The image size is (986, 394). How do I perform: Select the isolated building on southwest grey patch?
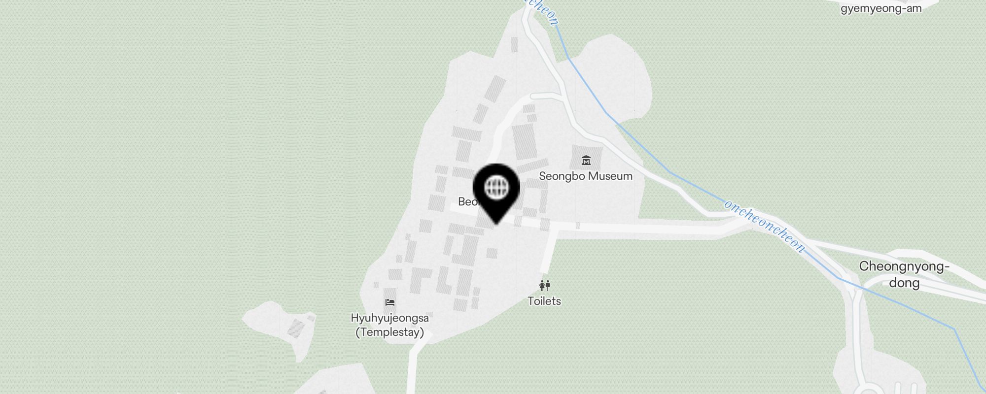coord(296,327)
